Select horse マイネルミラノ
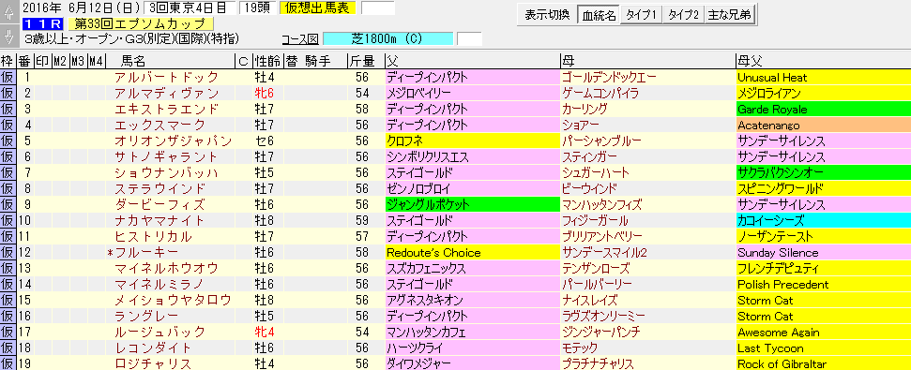This screenshot has width=911, height=370. click(x=159, y=285)
